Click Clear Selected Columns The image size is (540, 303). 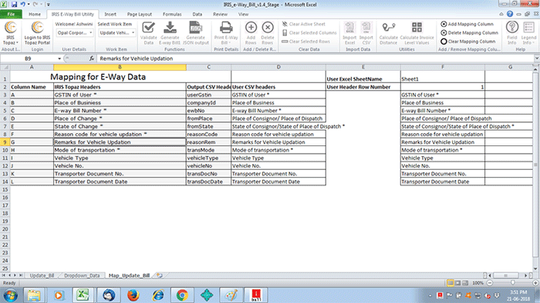tap(309, 32)
